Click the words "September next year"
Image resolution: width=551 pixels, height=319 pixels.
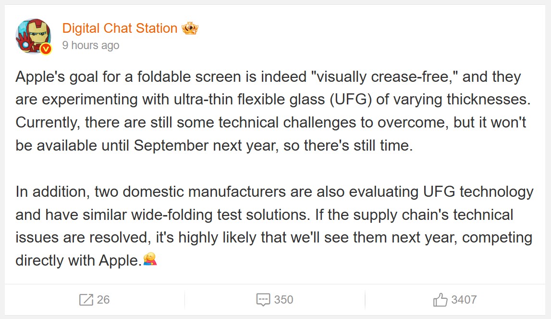pyautogui.click(x=204, y=146)
